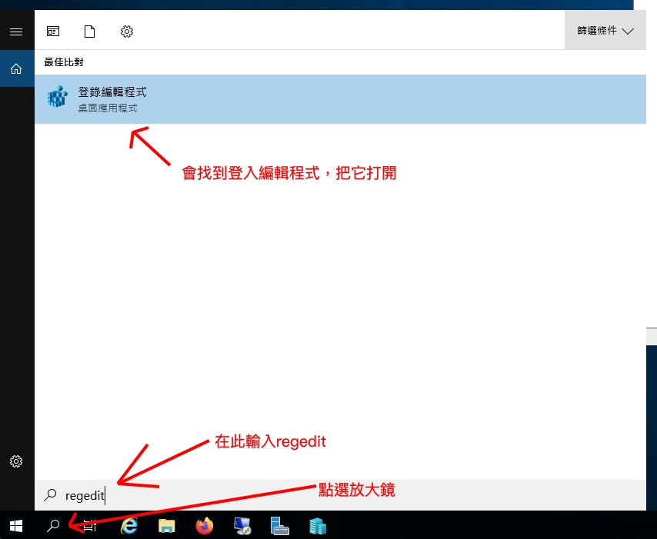Open Server Manager from taskbar
657x539 pixels.
click(x=279, y=525)
